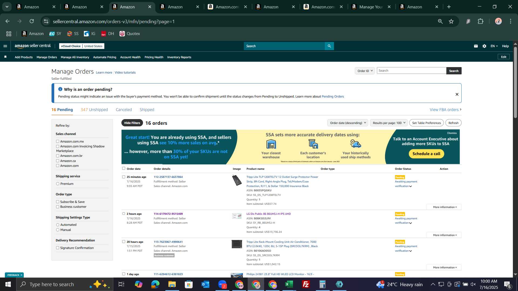Click the Seller Central header search box
The image size is (518, 291).
click(x=285, y=46)
